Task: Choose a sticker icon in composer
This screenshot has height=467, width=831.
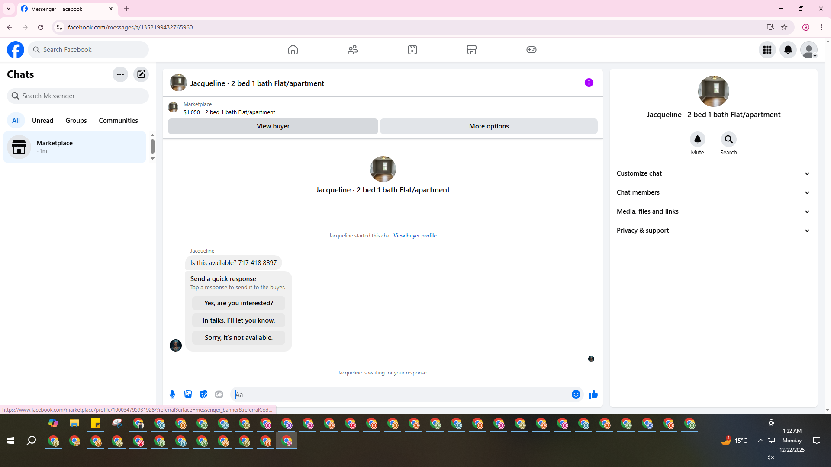Action: (x=203, y=394)
